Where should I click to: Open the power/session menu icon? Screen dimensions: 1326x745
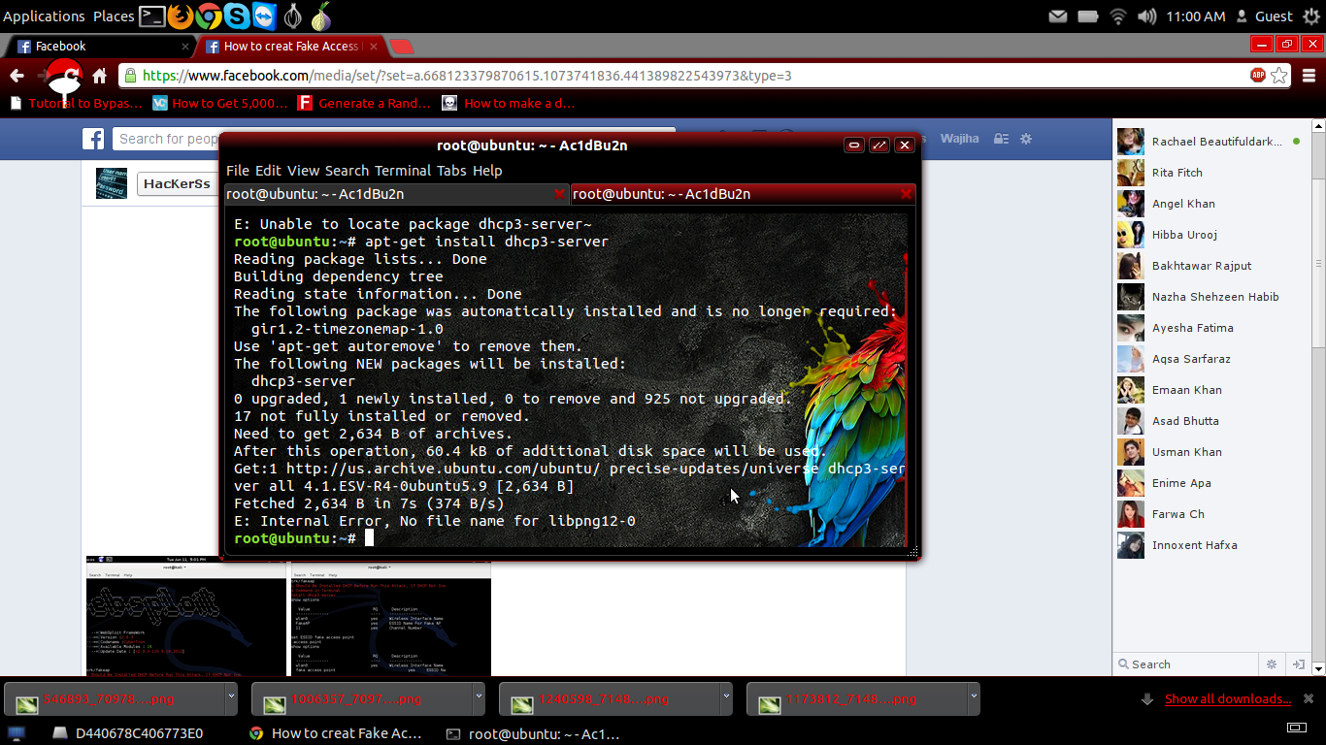click(1309, 16)
